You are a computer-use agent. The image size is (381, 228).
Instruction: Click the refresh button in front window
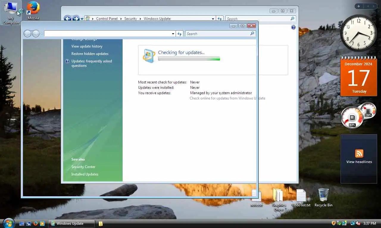(179, 34)
